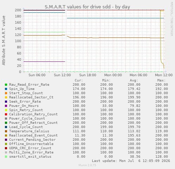Click the Last update timestamp text
The image size is (175, 169).
pyautogui.click(x=131, y=161)
